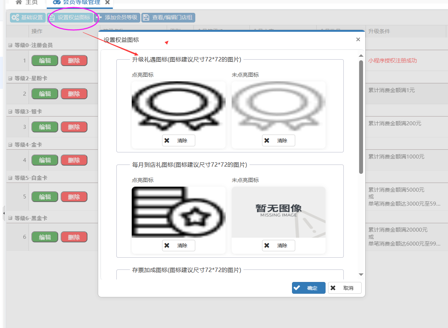Clear the 每月到店礼 lit icon image
The width and height of the screenshot is (448, 328).
click(x=178, y=246)
